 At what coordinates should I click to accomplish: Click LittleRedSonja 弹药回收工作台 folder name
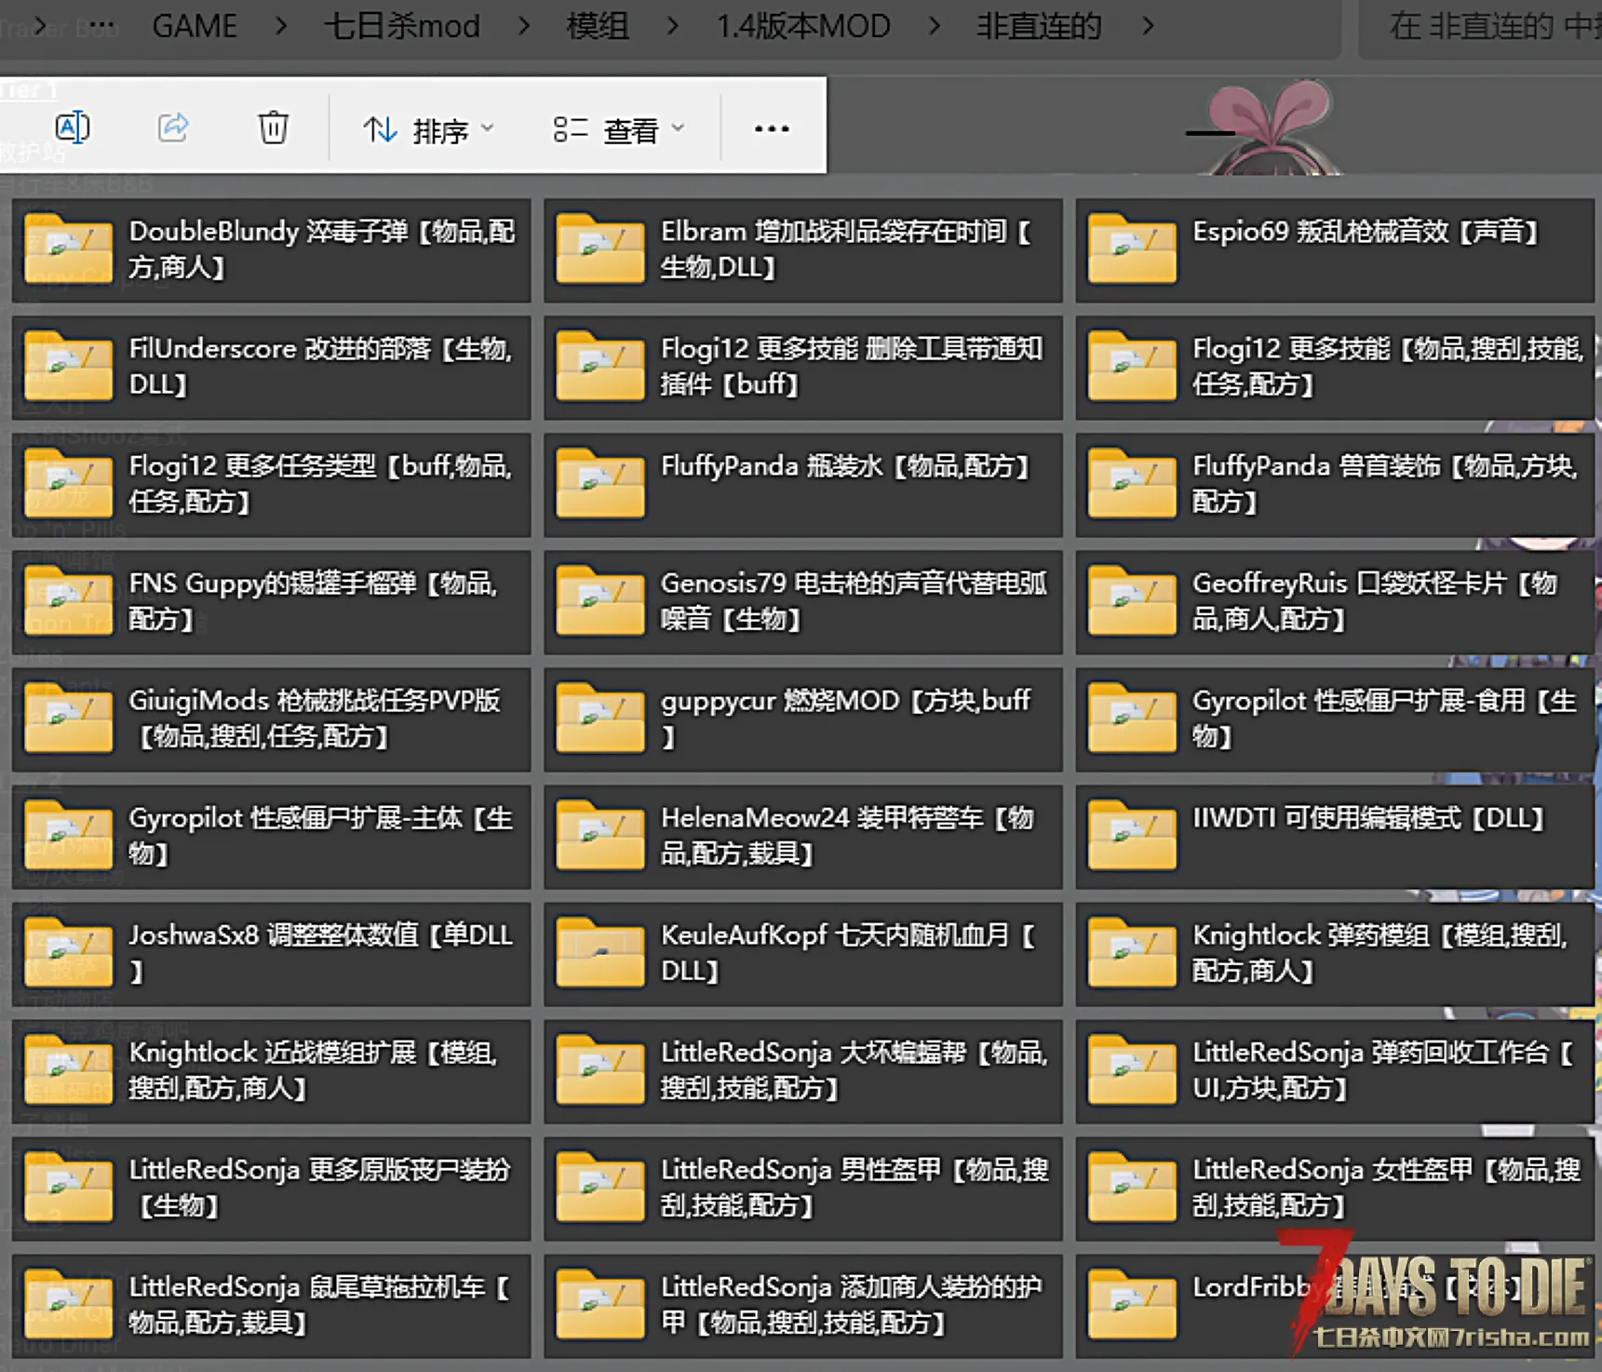click(x=1385, y=1070)
